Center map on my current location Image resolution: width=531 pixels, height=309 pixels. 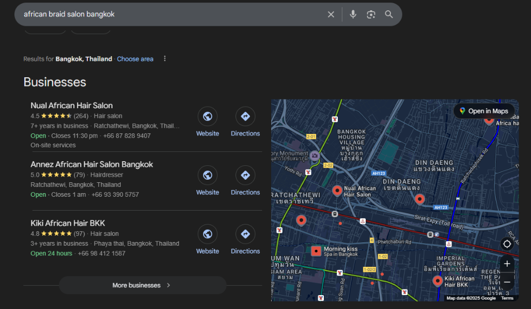(507, 244)
